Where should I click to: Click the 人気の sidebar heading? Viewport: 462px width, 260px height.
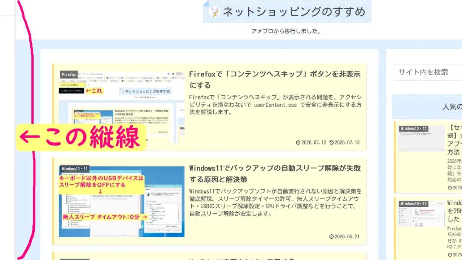pyautogui.click(x=452, y=107)
